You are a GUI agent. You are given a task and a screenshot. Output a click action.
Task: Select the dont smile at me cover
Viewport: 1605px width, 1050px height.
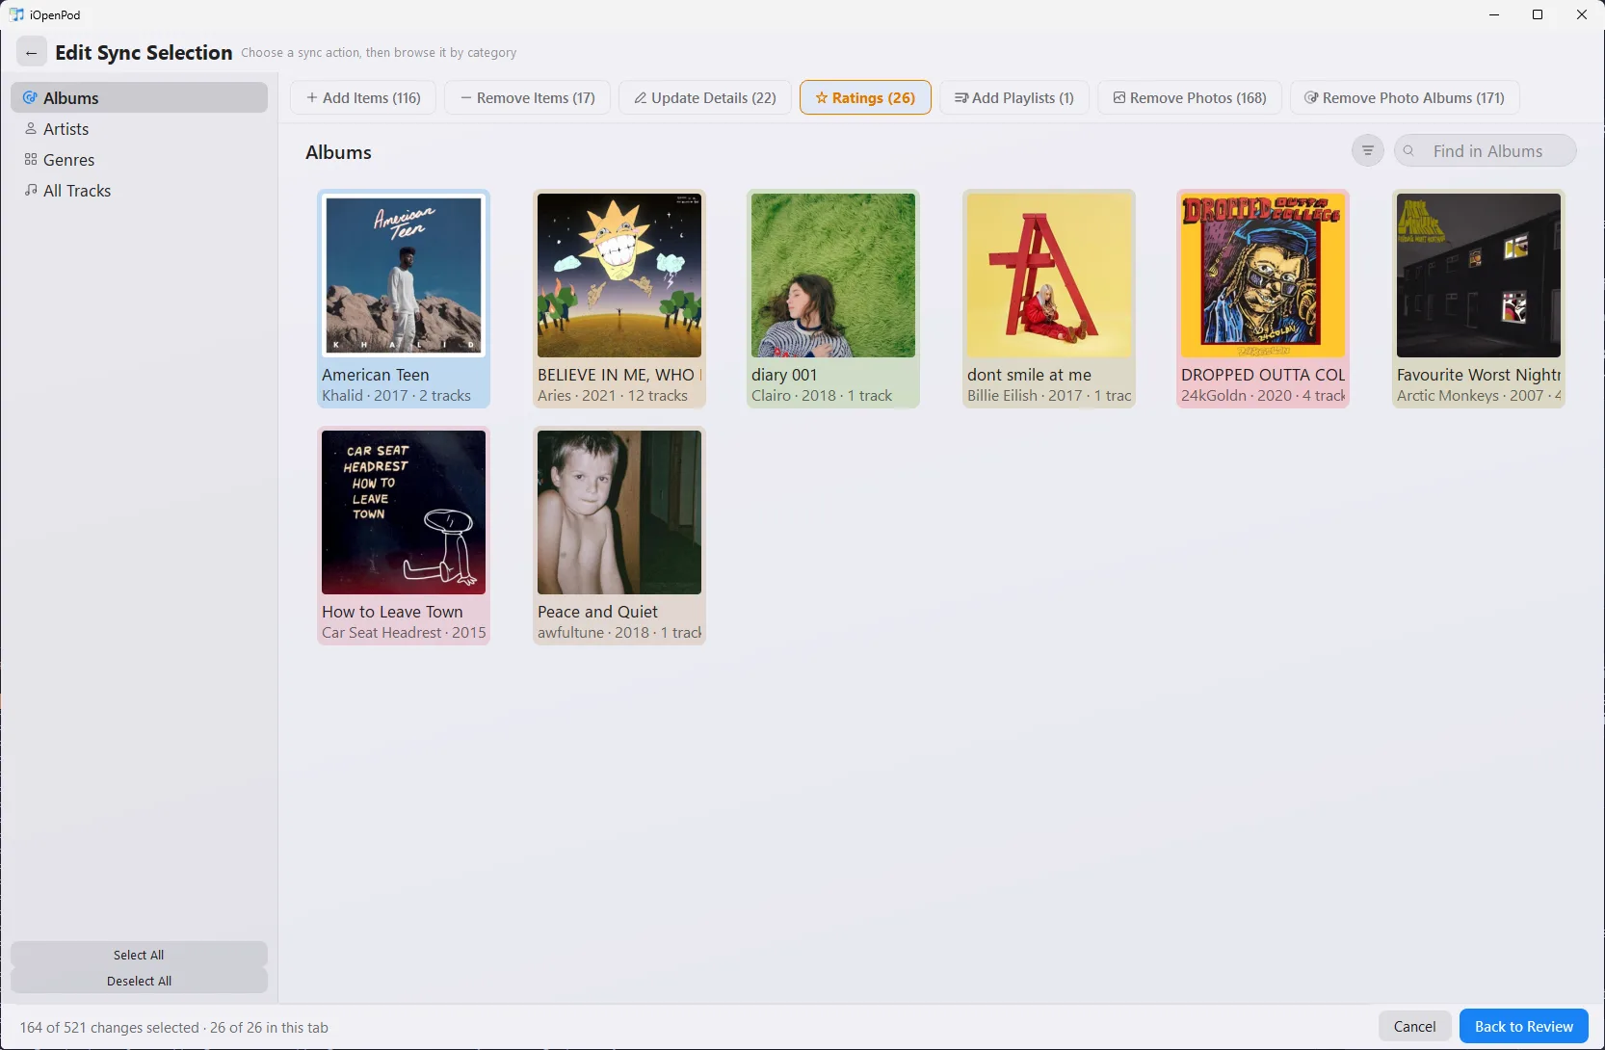(x=1049, y=276)
